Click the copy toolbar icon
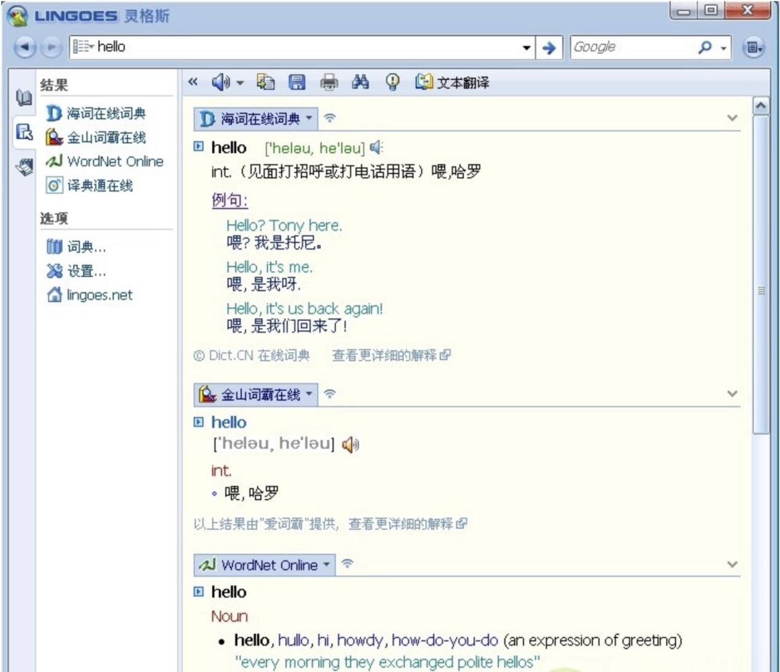The height and width of the screenshot is (672, 780). coord(266,82)
